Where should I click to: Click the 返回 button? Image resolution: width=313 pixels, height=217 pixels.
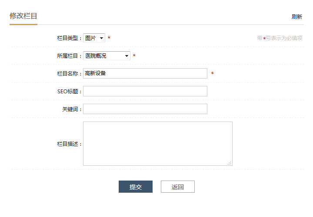pyautogui.click(x=177, y=187)
